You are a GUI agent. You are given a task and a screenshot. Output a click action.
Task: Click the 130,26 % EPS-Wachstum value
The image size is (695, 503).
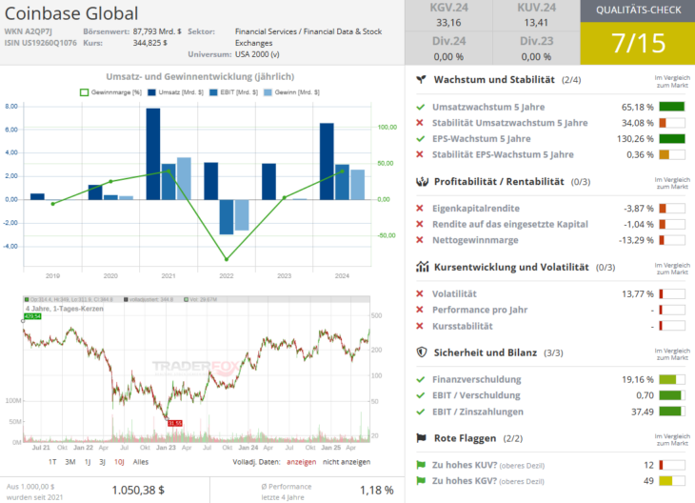pyautogui.click(x=635, y=139)
